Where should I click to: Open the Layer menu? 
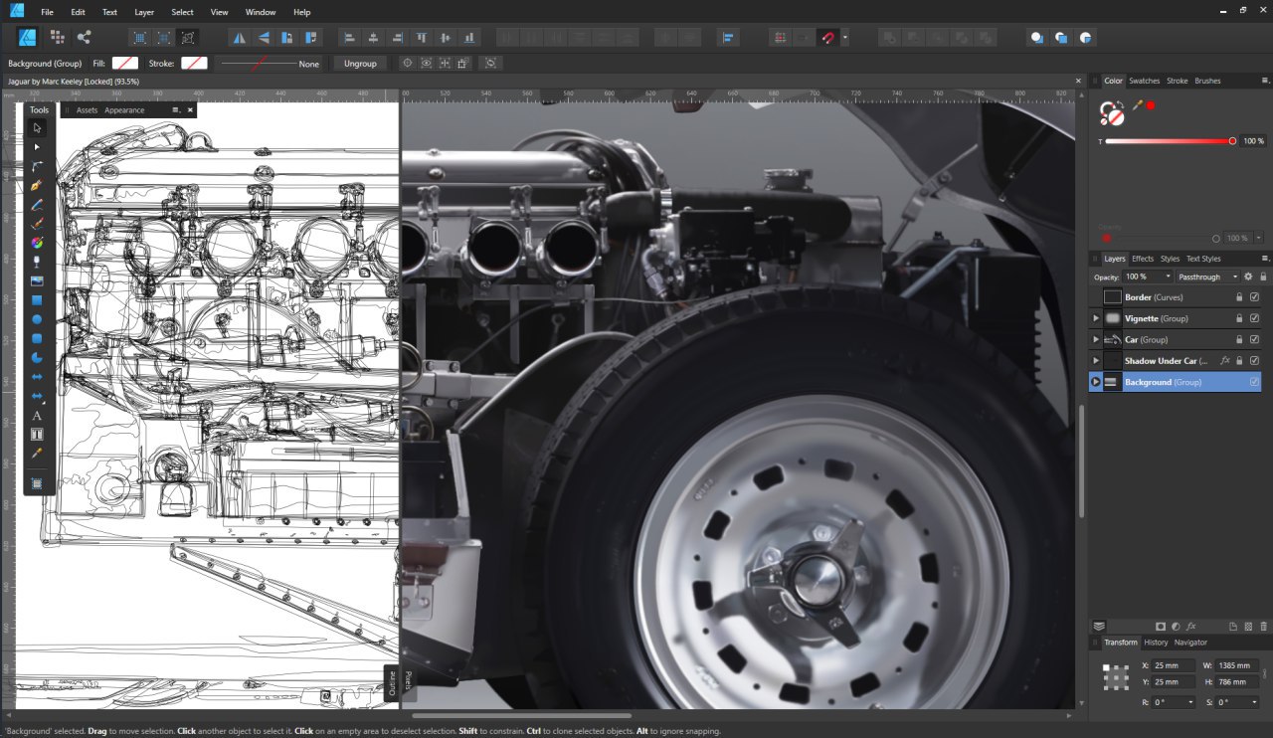point(144,12)
